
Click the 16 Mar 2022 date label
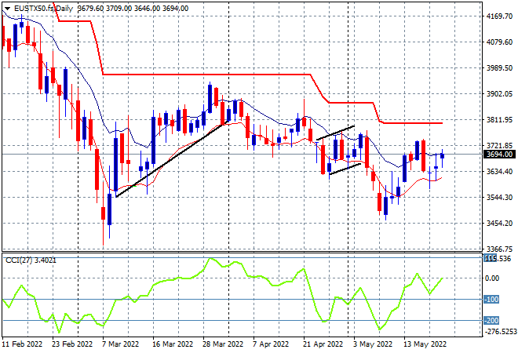point(173,344)
